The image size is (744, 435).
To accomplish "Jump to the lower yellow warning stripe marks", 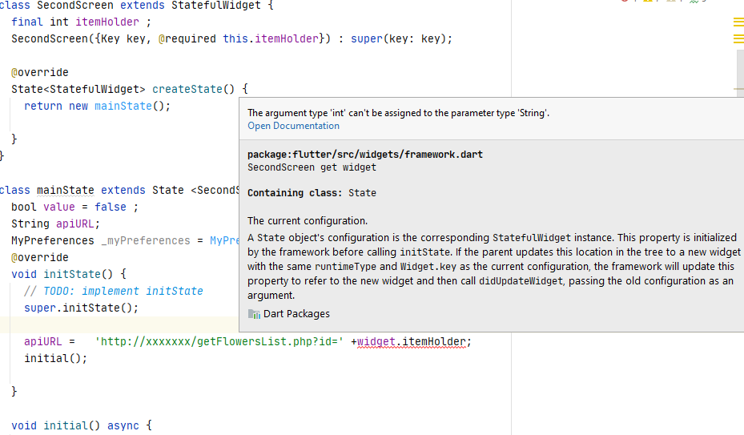I will (738, 39).
